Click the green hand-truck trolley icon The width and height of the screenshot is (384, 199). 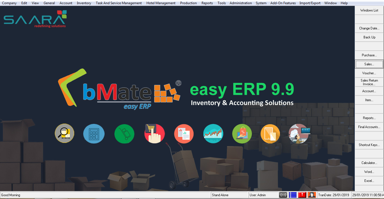pos(124,134)
